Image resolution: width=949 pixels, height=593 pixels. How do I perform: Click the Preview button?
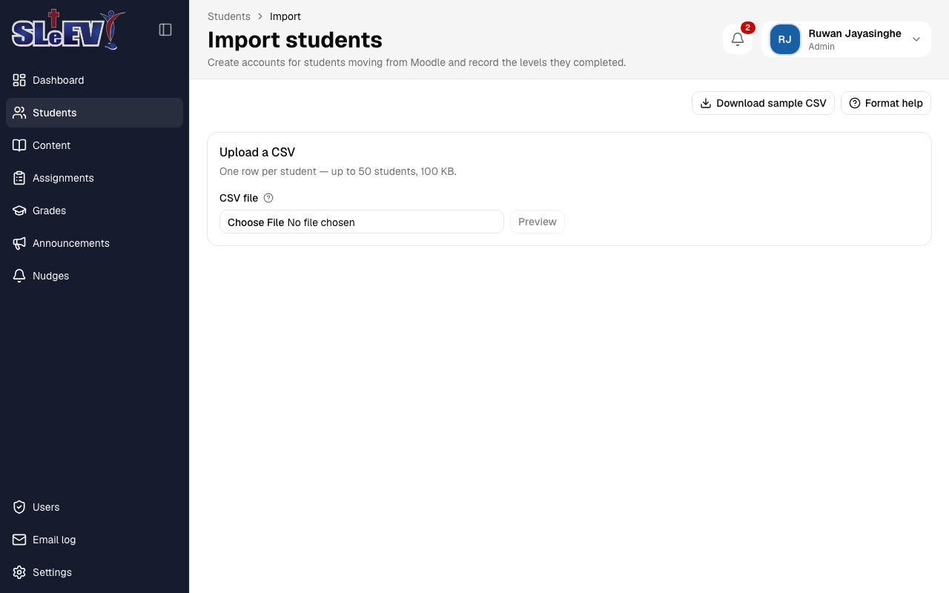pyautogui.click(x=538, y=222)
